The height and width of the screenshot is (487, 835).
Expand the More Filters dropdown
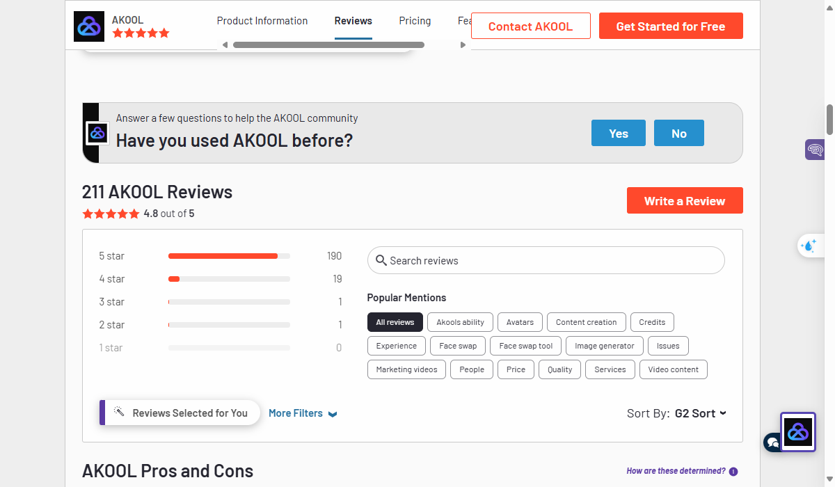pyautogui.click(x=303, y=413)
